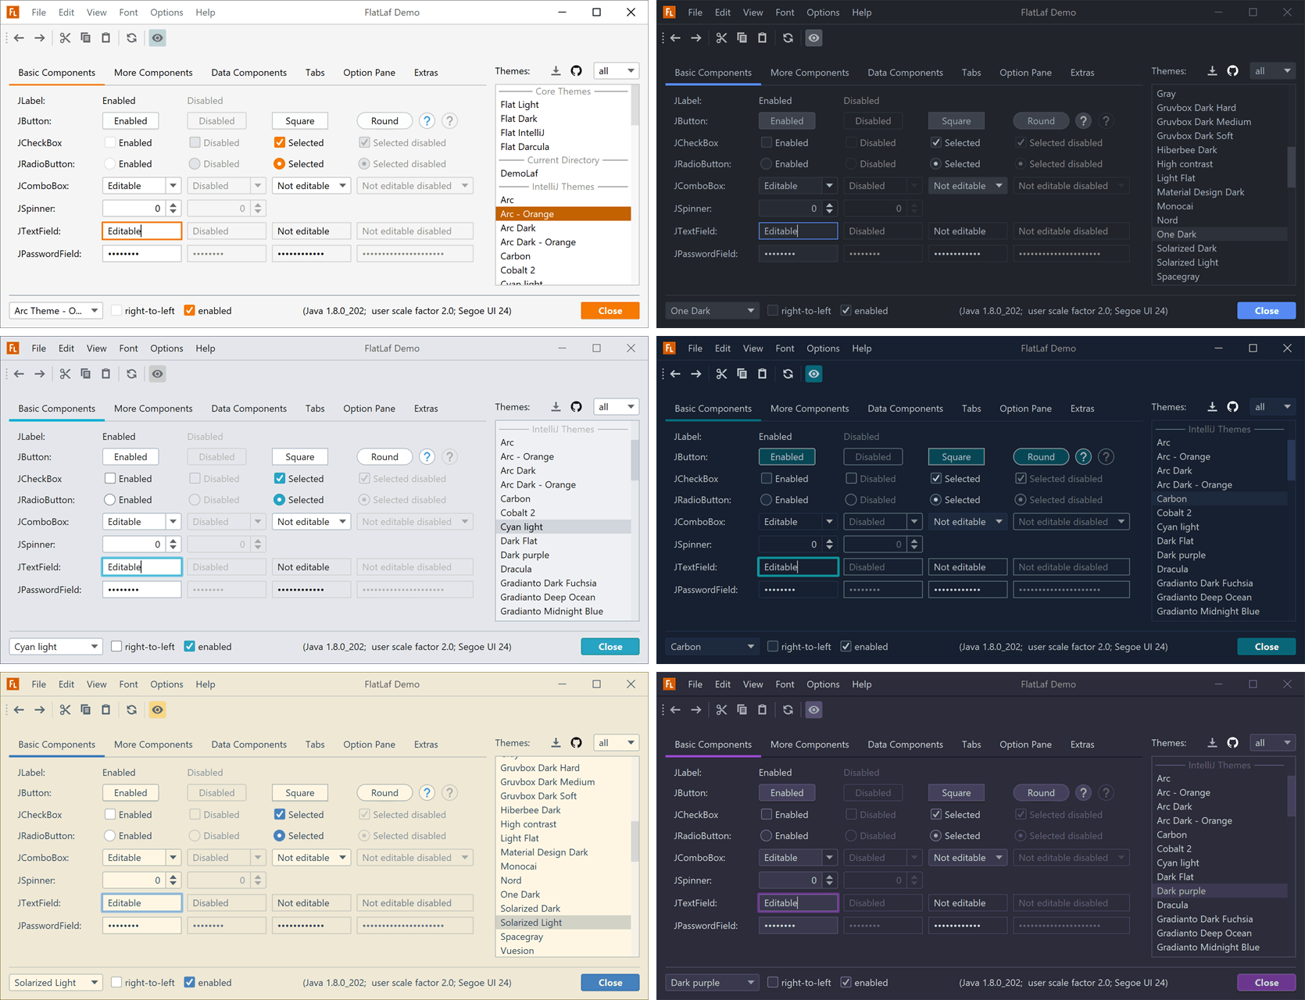The image size is (1305, 1000).
Task: Click the themes download icon
Action: click(x=556, y=70)
